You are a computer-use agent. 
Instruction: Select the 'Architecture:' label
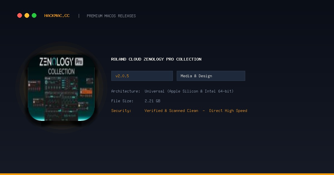[x=126, y=91]
